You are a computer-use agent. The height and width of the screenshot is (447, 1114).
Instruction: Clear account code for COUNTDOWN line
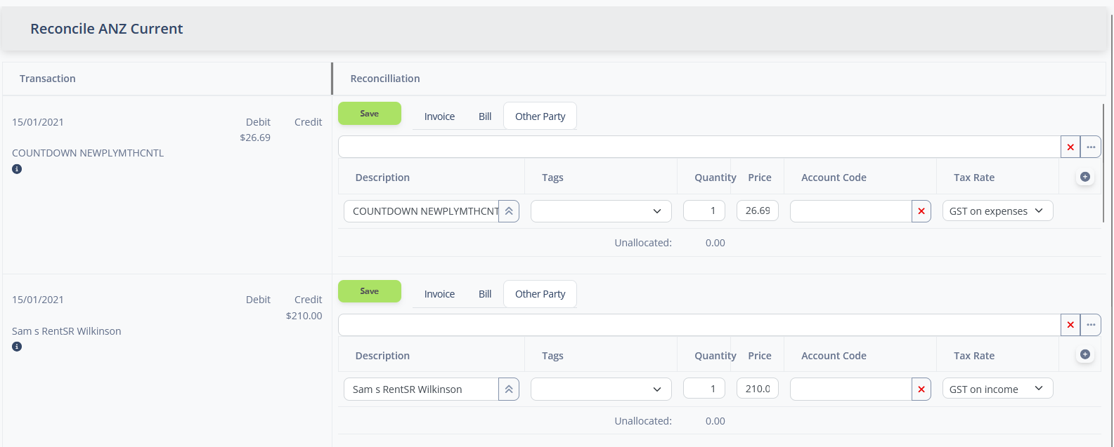click(921, 211)
